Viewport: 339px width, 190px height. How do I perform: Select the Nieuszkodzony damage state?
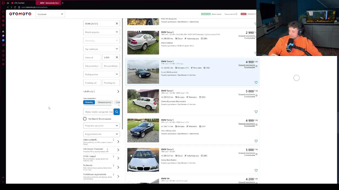pyautogui.click(x=104, y=102)
